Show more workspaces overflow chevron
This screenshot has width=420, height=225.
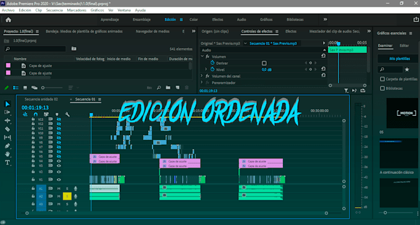click(x=325, y=20)
